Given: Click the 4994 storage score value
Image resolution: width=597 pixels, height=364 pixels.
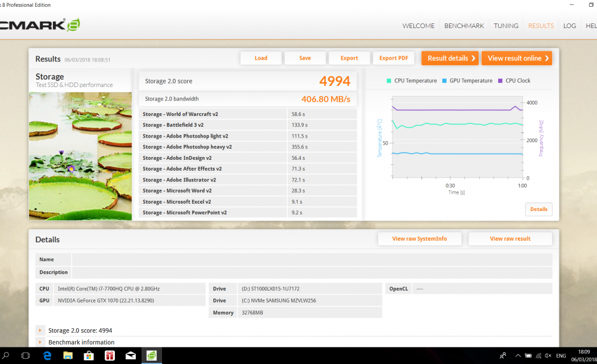Looking at the screenshot, I should pyautogui.click(x=335, y=81).
